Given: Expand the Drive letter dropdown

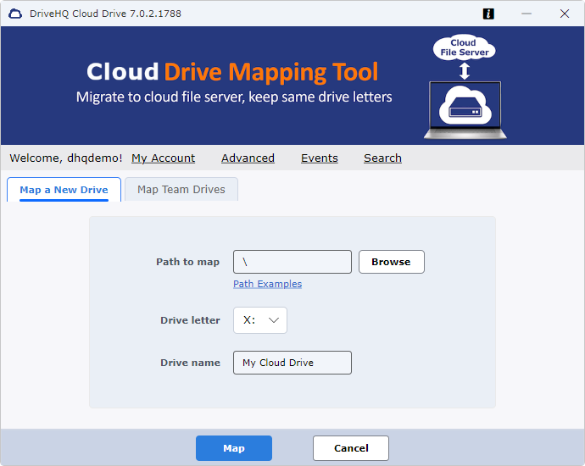Looking at the screenshot, I should [x=260, y=320].
